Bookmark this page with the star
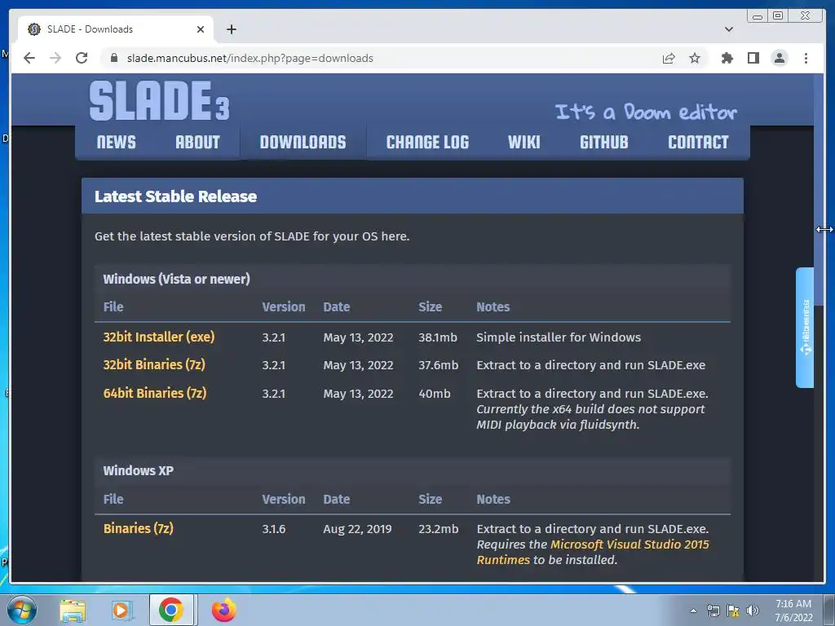This screenshot has height=626, width=835. tap(695, 58)
